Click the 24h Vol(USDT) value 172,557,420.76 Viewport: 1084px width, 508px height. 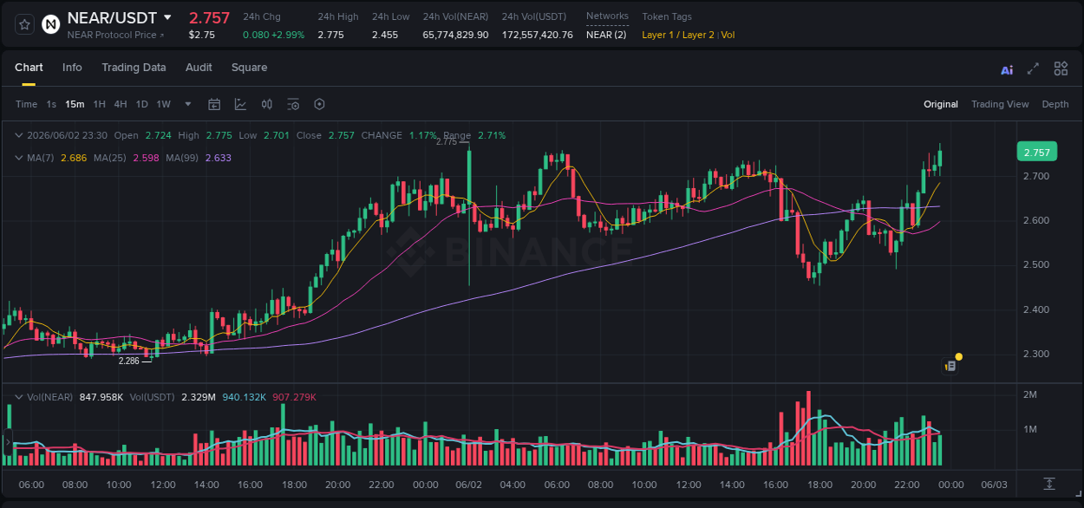pos(537,35)
